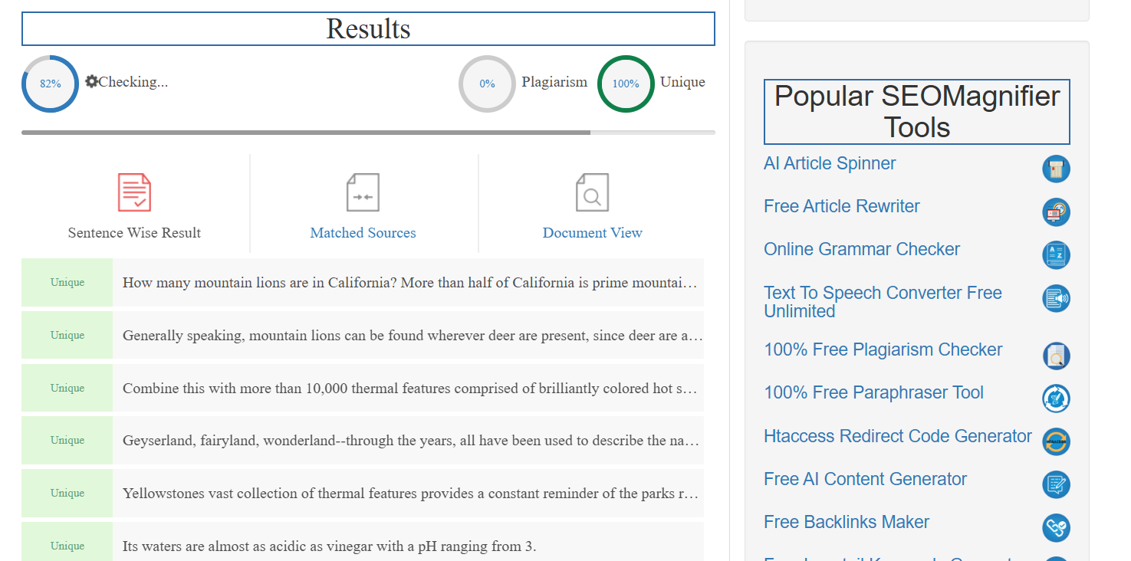Click the red Sentence Wise Result document icon

pyautogui.click(x=134, y=192)
